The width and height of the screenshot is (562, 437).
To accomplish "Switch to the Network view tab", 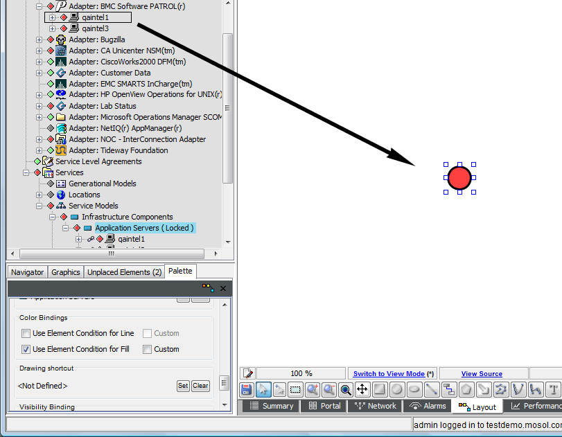I will [375, 407].
